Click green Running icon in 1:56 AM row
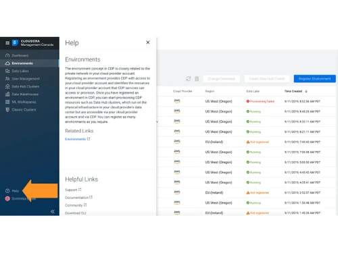The height and width of the screenshot is (253, 338). click(248, 203)
